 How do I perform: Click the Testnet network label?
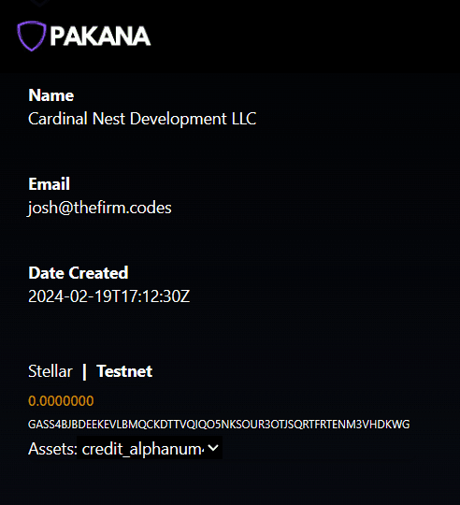pos(124,371)
